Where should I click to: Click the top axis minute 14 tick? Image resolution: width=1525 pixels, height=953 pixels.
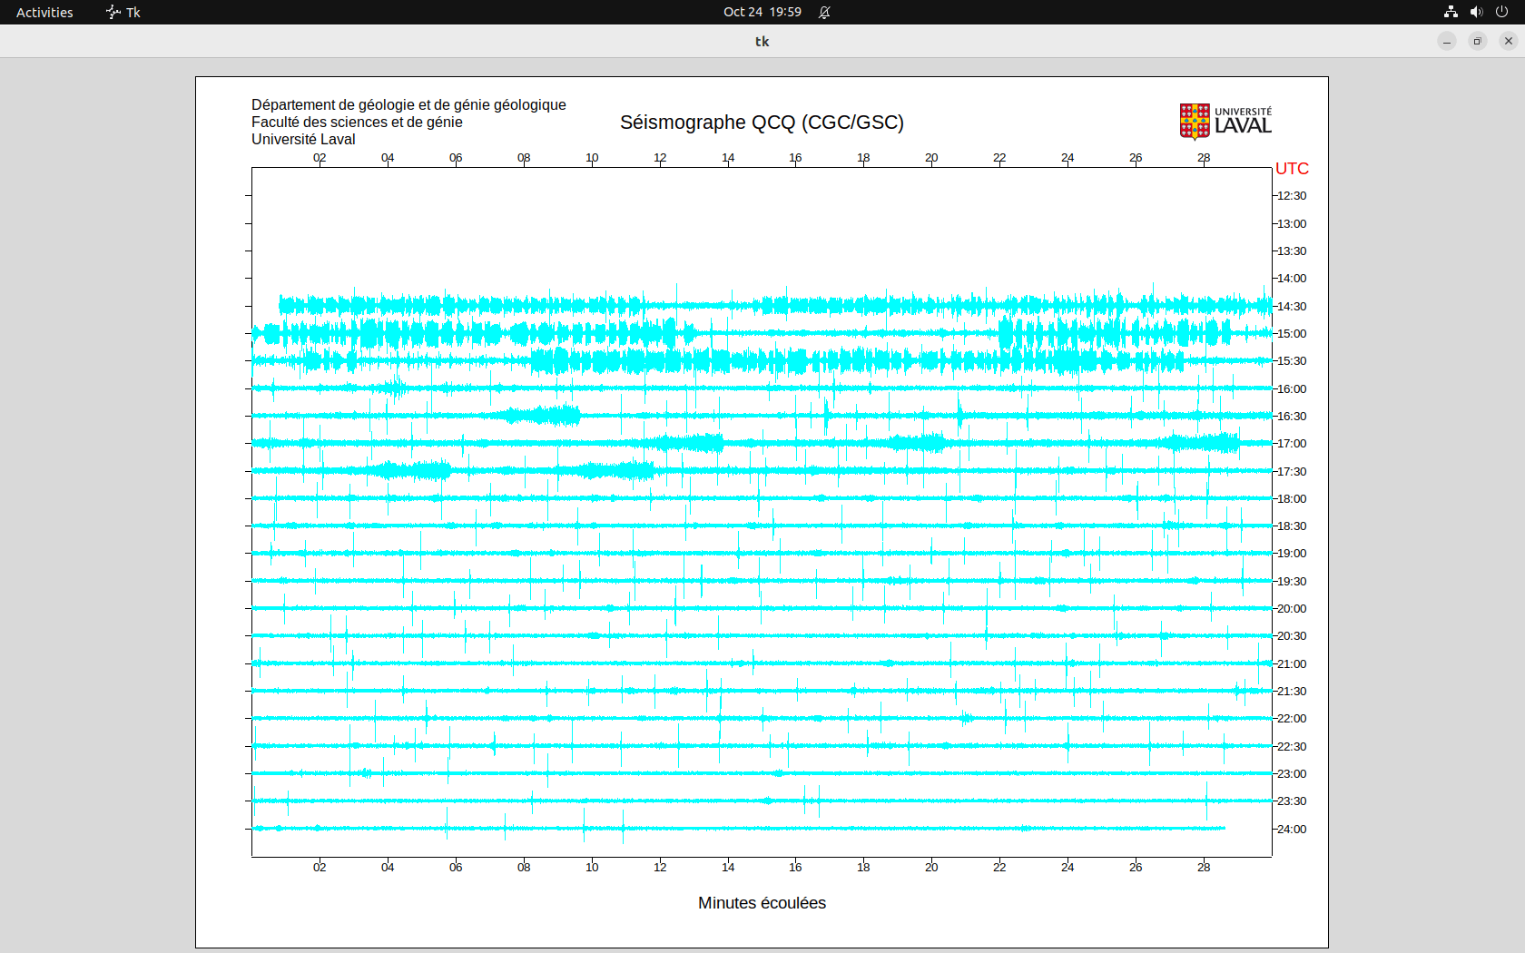[x=728, y=158]
